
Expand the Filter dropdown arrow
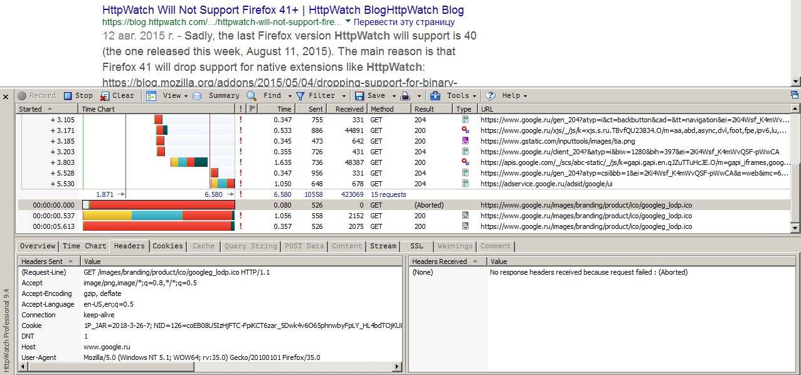pos(344,96)
